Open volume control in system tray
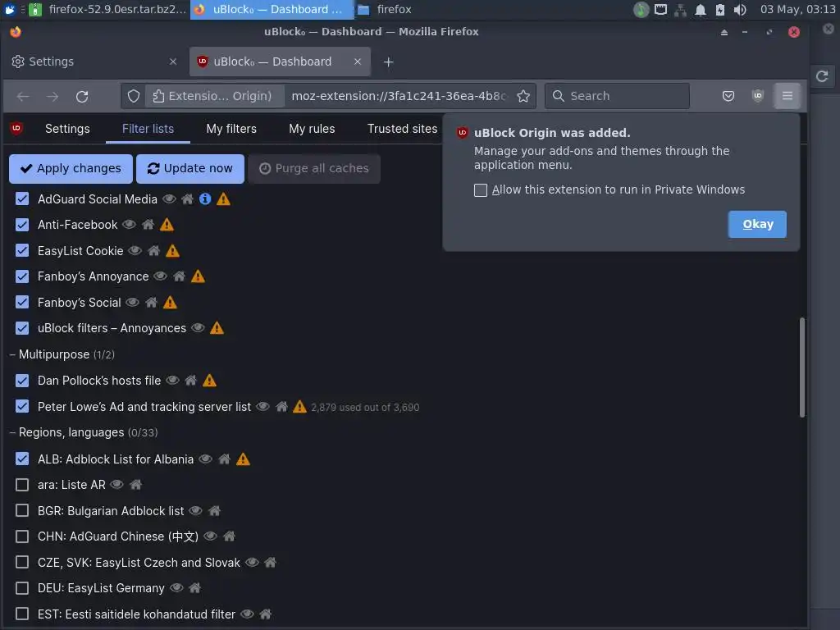The width and height of the screenshot is (840, 630). click(x=740, y=10)
